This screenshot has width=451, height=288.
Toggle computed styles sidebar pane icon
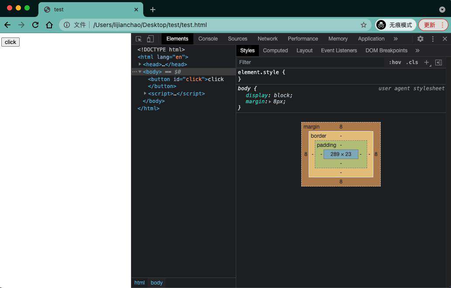(439, 62)
